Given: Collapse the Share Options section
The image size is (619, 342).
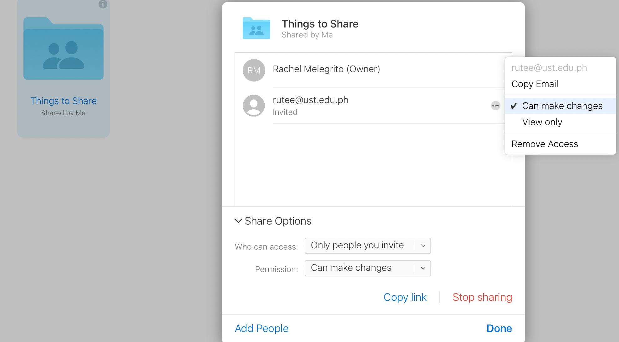Looking at the screenshot, I should pos(238,221).
